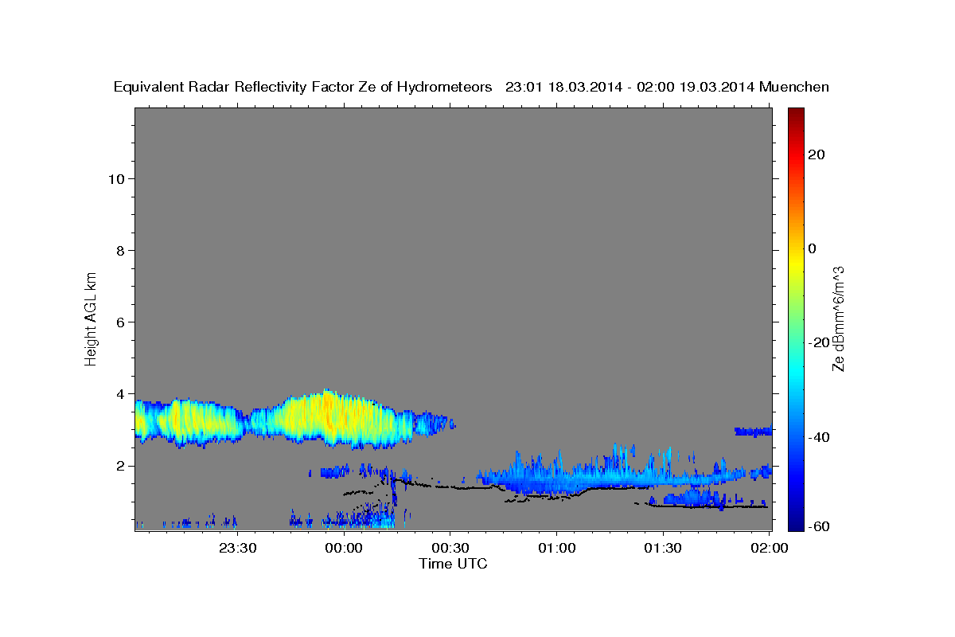Click the "Ze dBmm^6/m^3" colorbar label
Screen dimensions: 955x637
click(837, 318)
